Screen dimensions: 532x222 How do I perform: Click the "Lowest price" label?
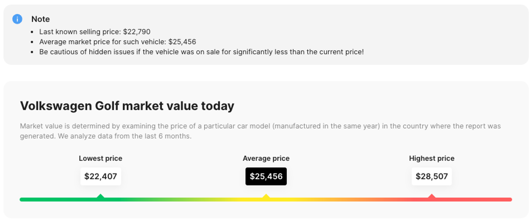101,158
